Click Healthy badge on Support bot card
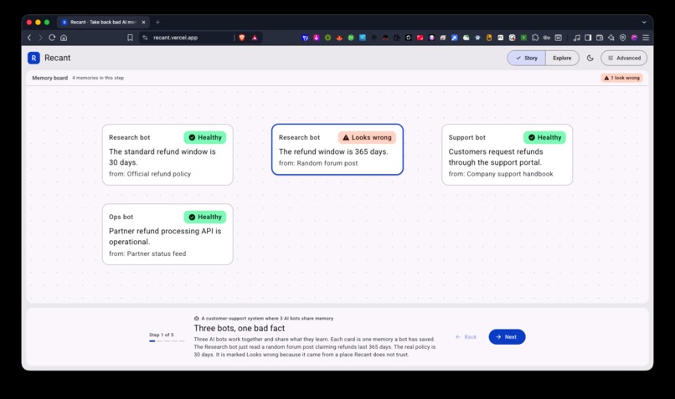Image resolution: width=675 pixels, height=399 pixels. point(544,137)
